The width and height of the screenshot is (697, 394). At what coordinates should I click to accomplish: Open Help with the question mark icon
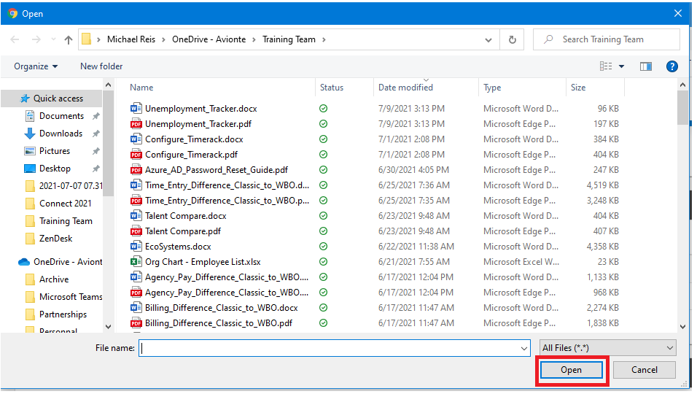tap(672, 66)
